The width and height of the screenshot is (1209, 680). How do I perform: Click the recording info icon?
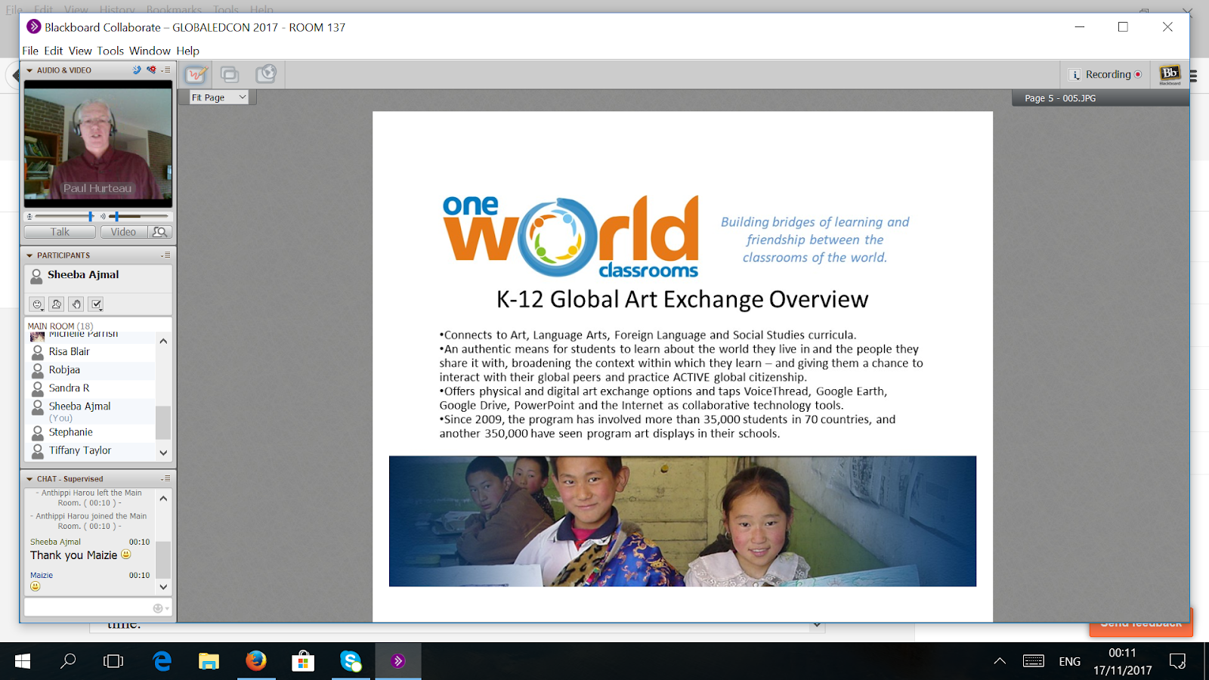(x=1074, y=75)
